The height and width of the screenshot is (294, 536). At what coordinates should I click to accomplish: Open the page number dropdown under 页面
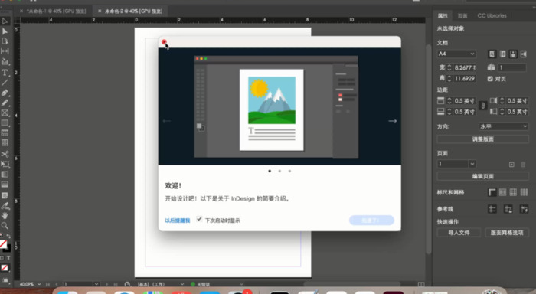[x=472, y=164]
